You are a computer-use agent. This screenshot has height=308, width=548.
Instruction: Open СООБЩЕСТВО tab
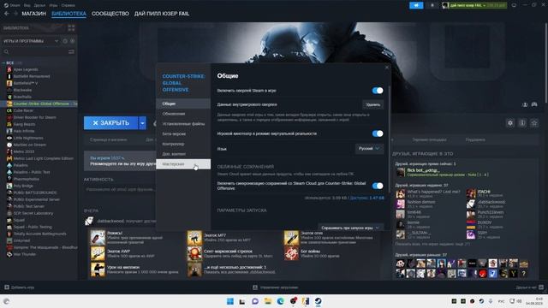pos(110,14)
